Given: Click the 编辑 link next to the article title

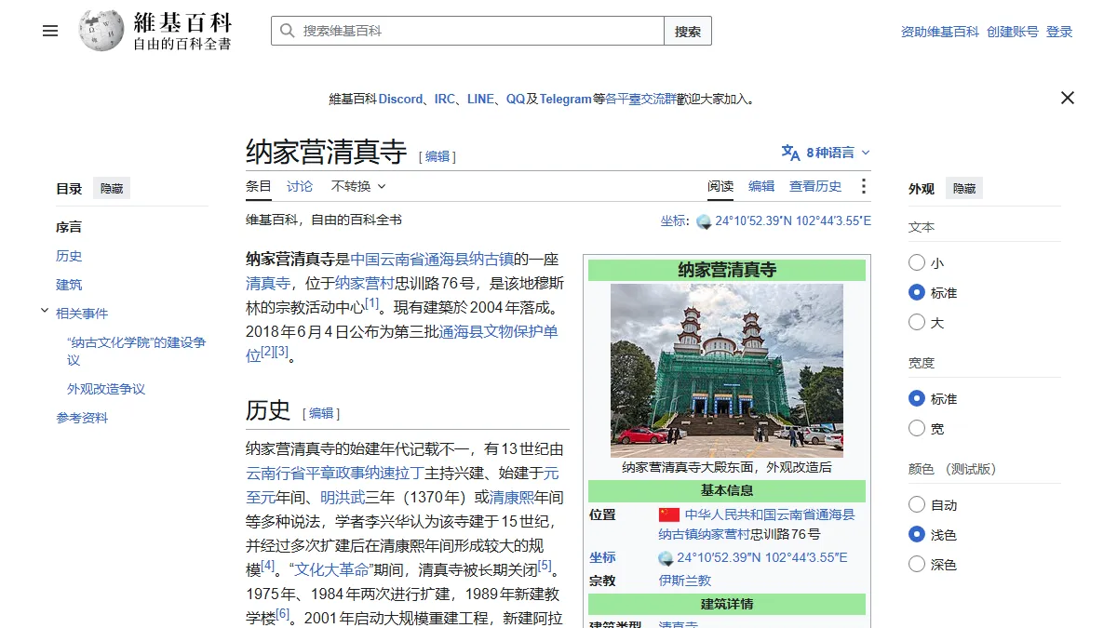Looking at the screenshot, I should (x=437, y=156).
